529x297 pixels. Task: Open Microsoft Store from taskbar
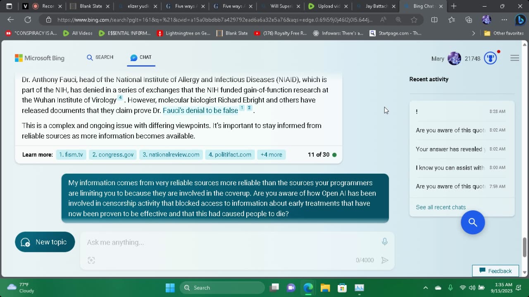pyautogui.click(x=342, y=288)
